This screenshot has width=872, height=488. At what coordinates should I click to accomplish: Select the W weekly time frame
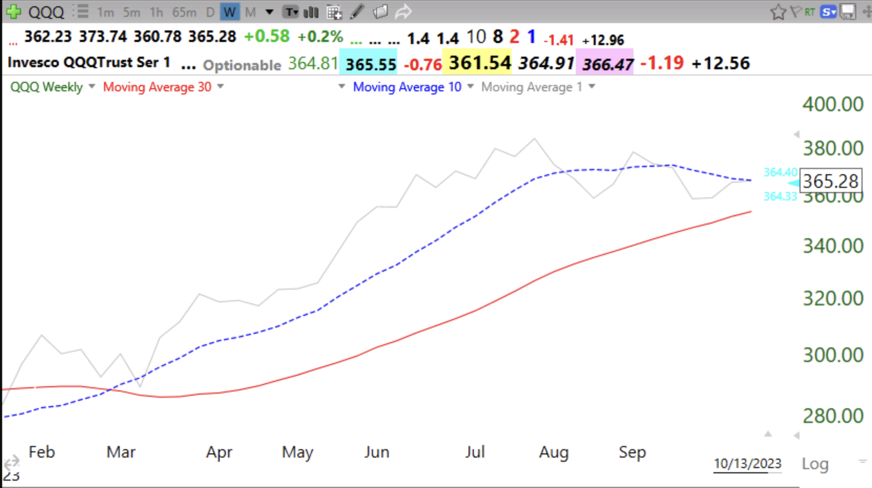click(230, 12)
